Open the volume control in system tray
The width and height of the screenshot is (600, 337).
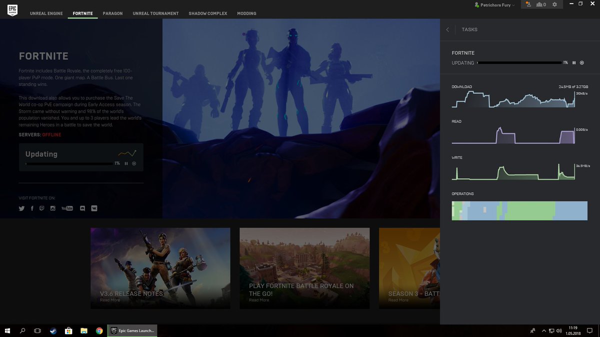559,331
